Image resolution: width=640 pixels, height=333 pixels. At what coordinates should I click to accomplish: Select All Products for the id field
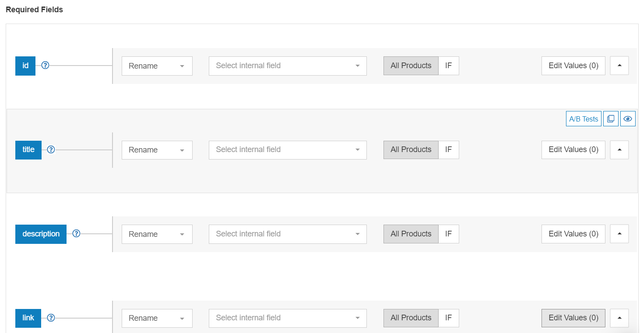pyautogui.click(x=411, y=66)
